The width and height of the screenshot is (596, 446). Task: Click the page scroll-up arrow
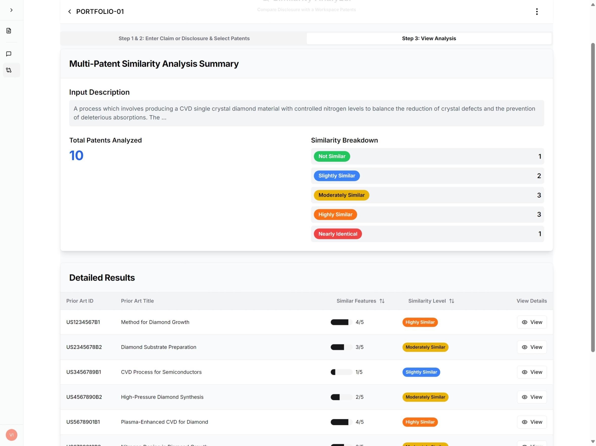click(x=592, y=5)
